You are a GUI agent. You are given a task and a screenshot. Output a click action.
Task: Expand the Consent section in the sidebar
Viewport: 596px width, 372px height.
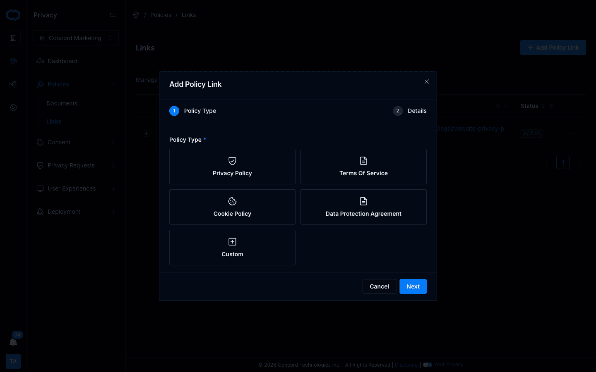[76, 142]
